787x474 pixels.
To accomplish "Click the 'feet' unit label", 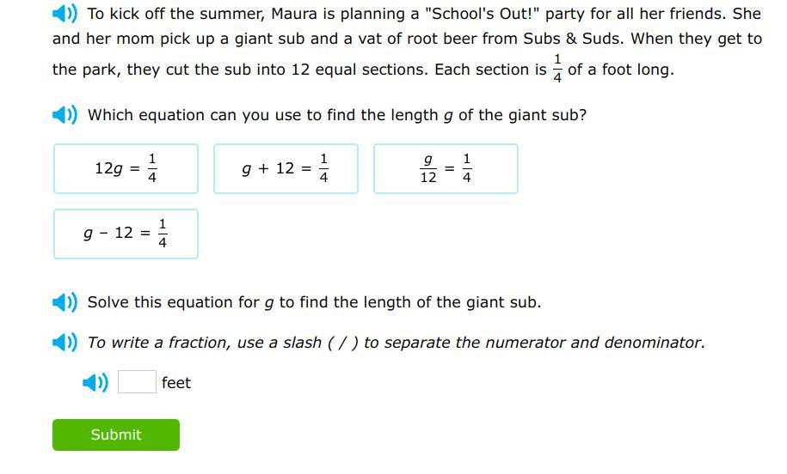I will 176,383.
